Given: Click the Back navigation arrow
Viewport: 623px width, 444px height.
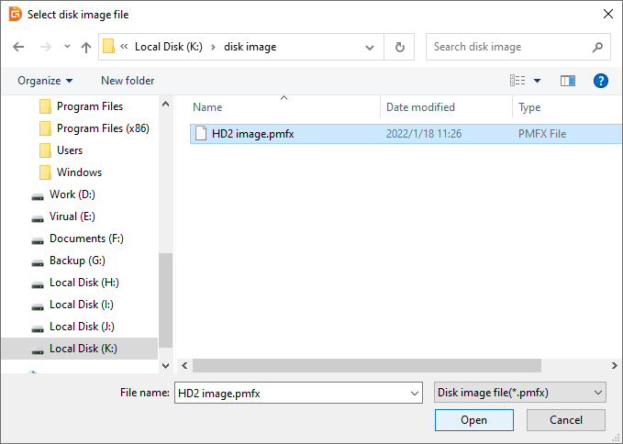Looking at the screenshot, I should 19,47.
